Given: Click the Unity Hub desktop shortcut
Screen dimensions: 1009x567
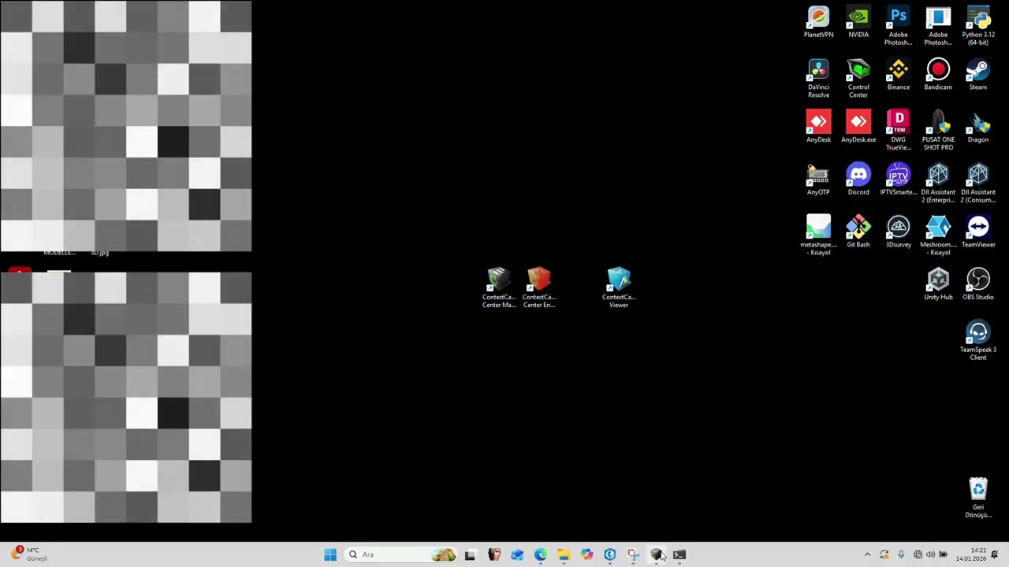Looking at the screenshot, I should [938, 285].
